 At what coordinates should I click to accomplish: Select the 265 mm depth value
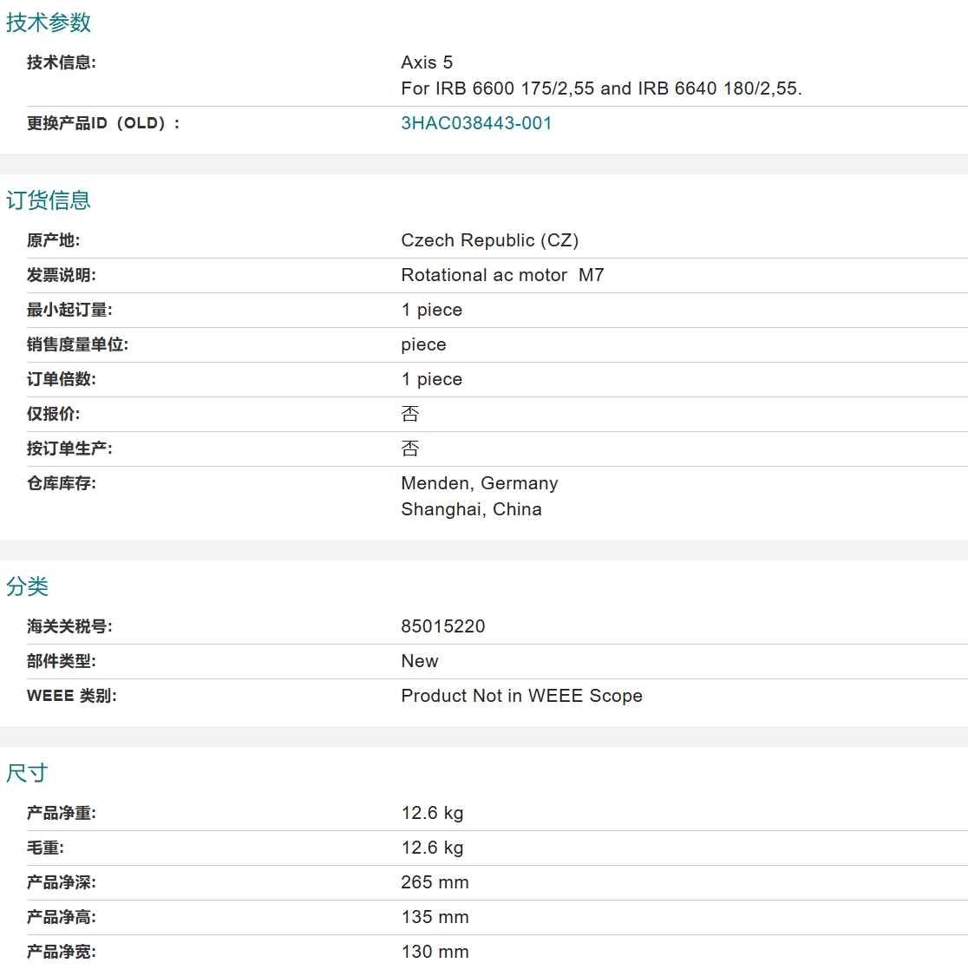pos(435,883)
